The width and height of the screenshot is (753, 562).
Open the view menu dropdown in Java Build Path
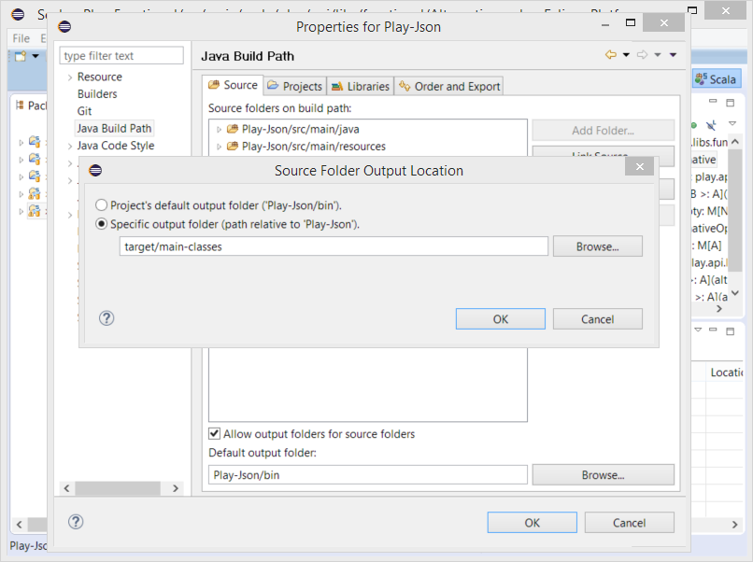[x=674, y=55]
